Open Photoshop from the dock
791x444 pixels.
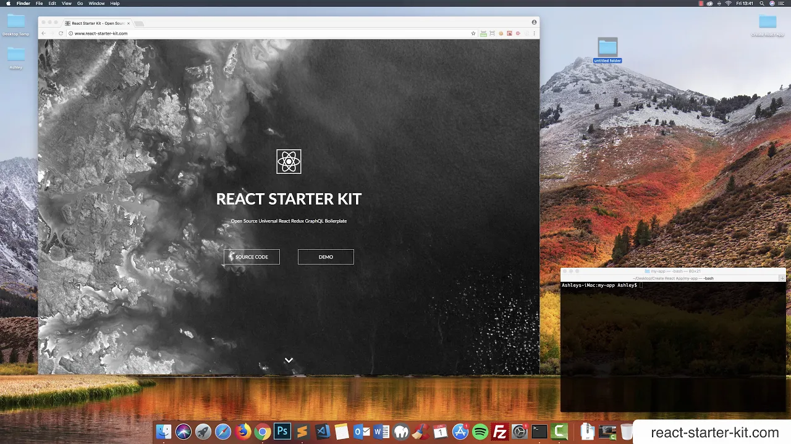click(282, 432)
